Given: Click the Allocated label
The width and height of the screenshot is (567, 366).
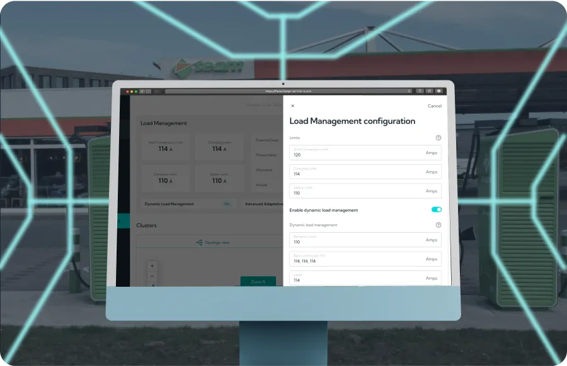Looking at the screenshot, I should coord(264,170).
